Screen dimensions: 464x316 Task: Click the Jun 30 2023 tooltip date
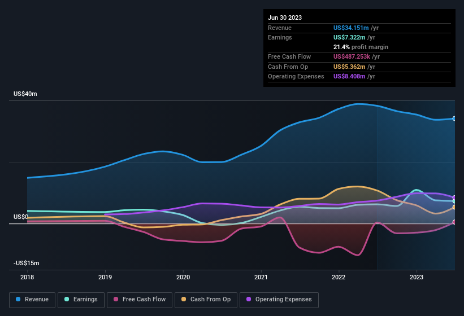(x=285, y=17)
